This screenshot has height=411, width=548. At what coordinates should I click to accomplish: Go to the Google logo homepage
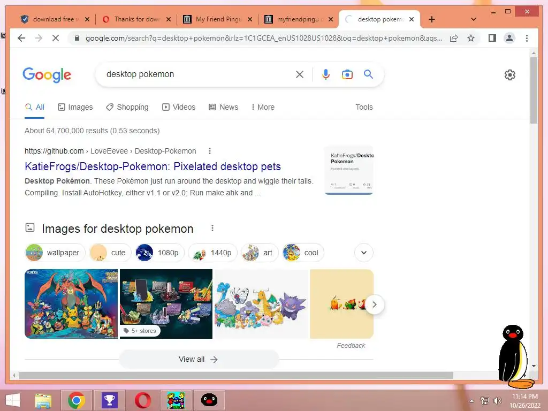47,75
